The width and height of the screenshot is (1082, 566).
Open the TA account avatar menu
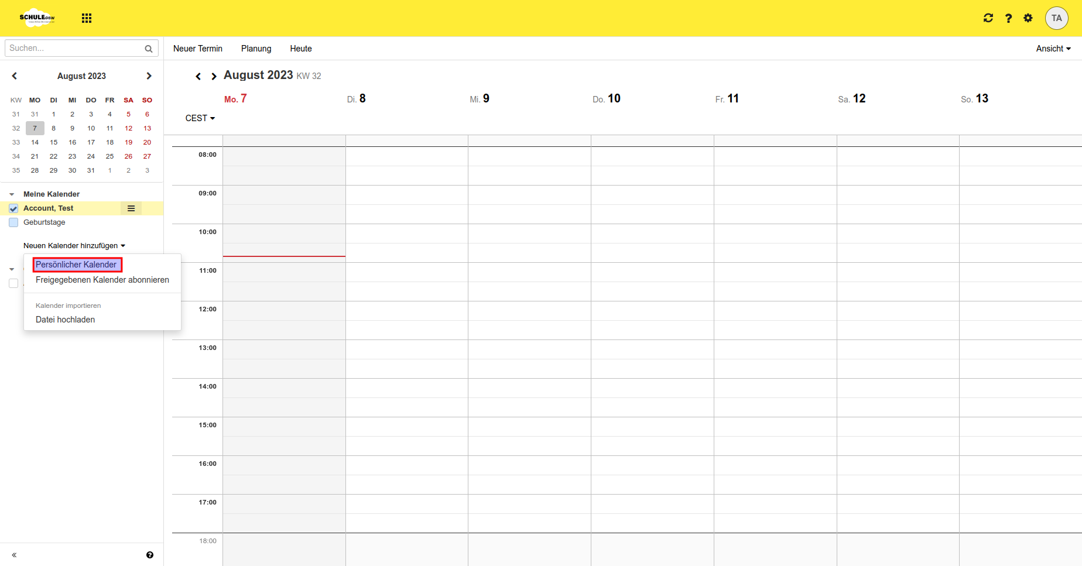click(1057, 18)
